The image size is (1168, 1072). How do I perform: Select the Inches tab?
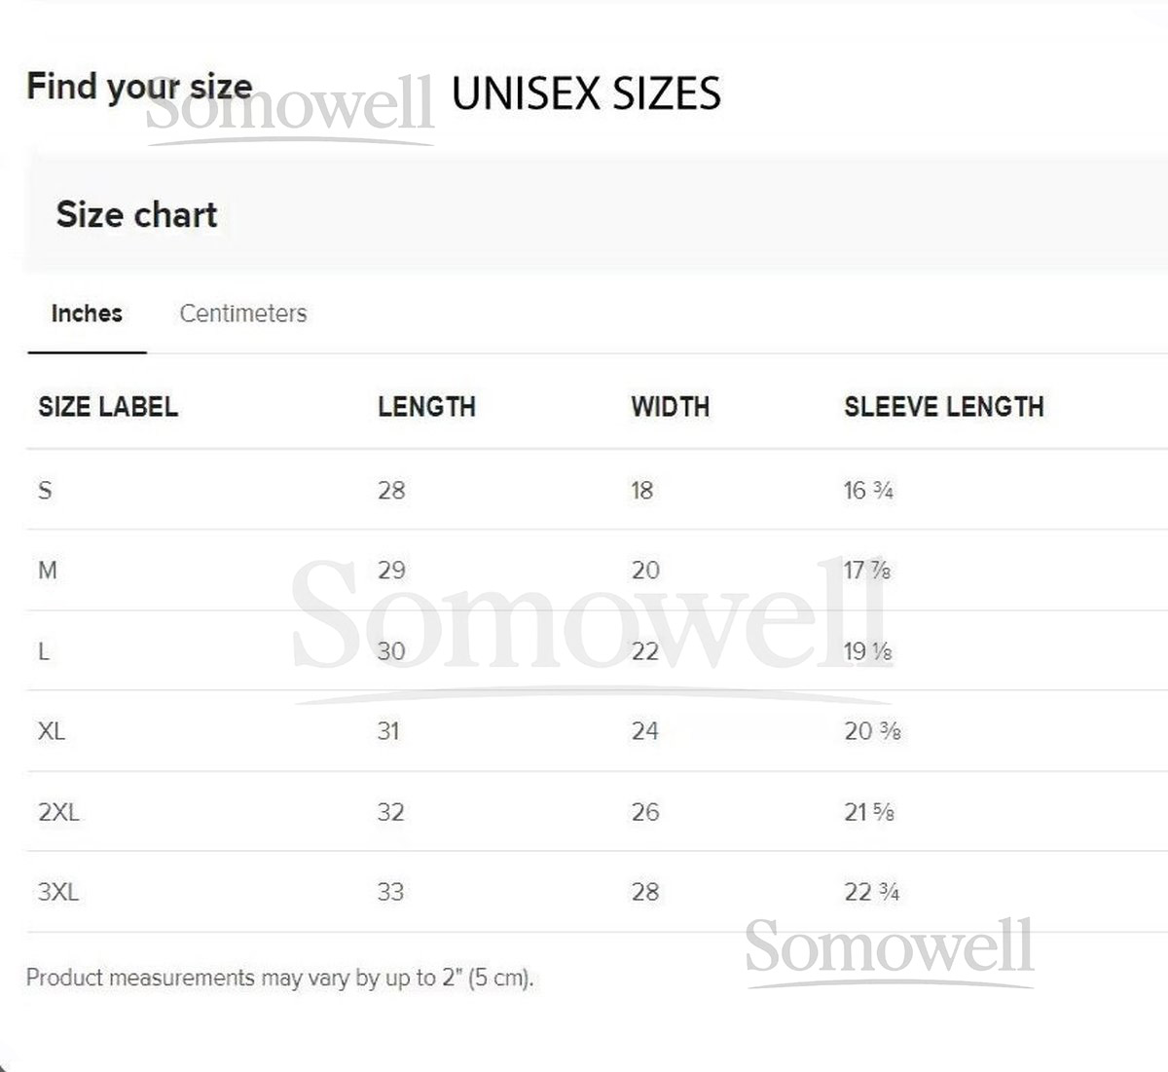point(87,314)
